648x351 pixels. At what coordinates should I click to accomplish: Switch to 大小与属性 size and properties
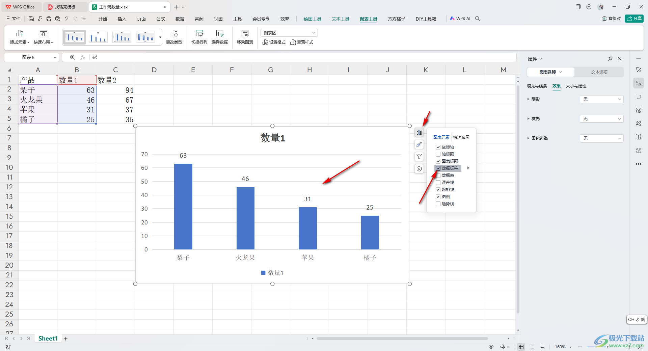tap(576, 86)
